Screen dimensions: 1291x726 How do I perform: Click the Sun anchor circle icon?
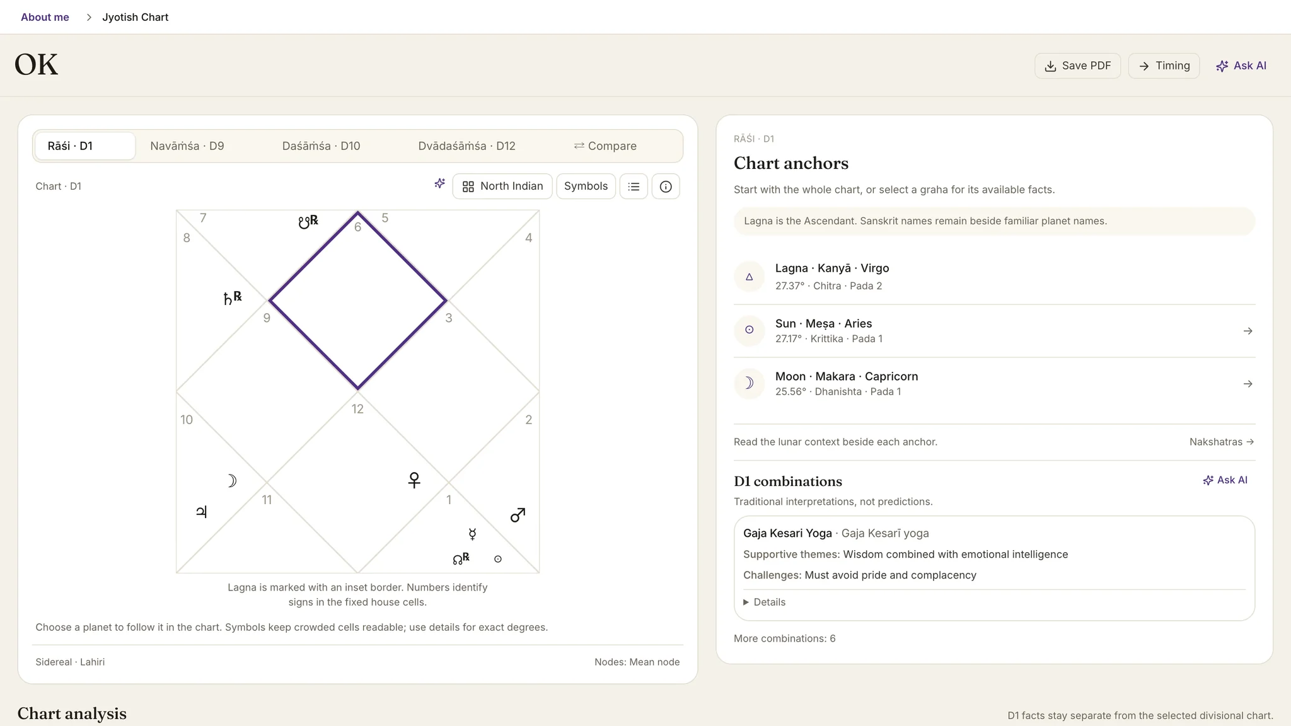pyautogui.click(x=750, y=330)
